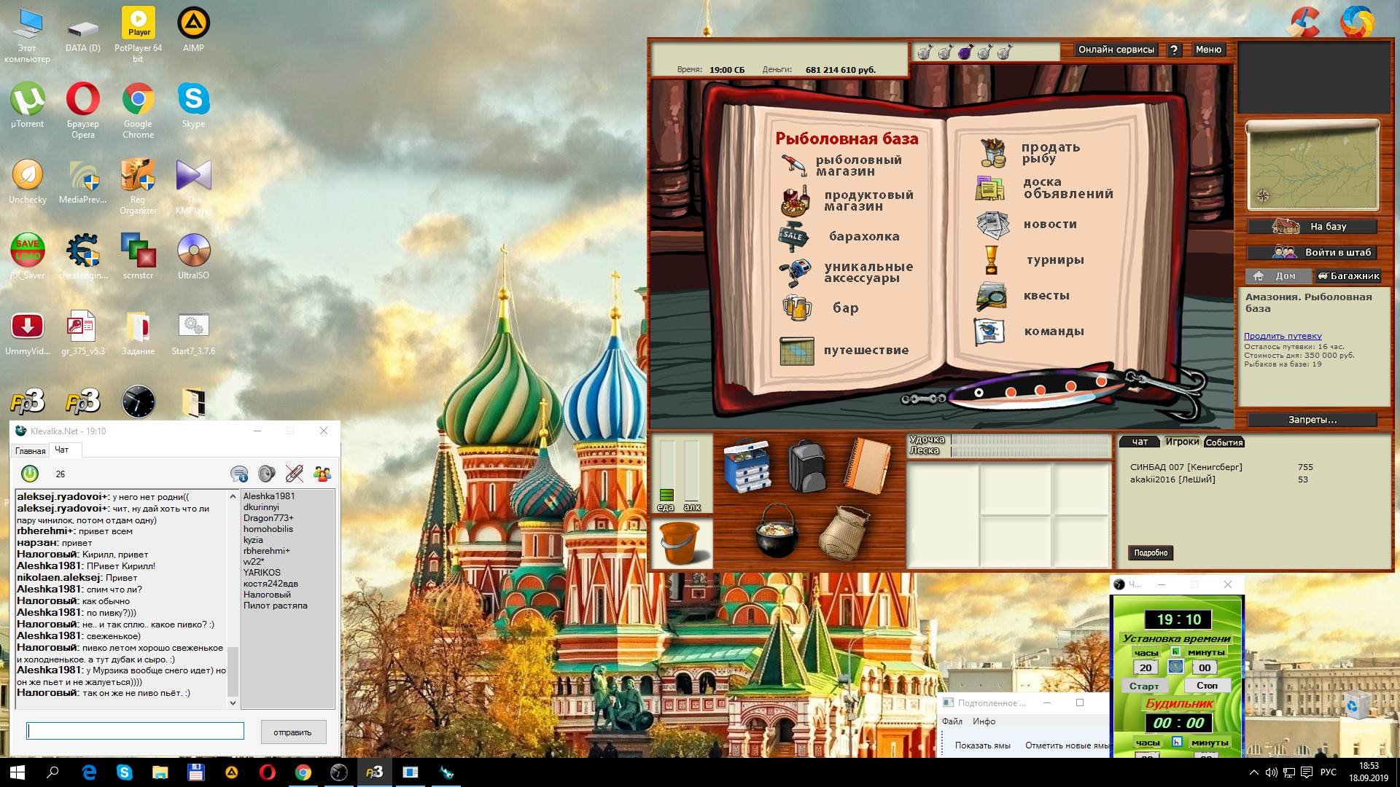This screenshot has height=787, width=1400.
Task: Click the Дом button
Action: [1277, 276]
